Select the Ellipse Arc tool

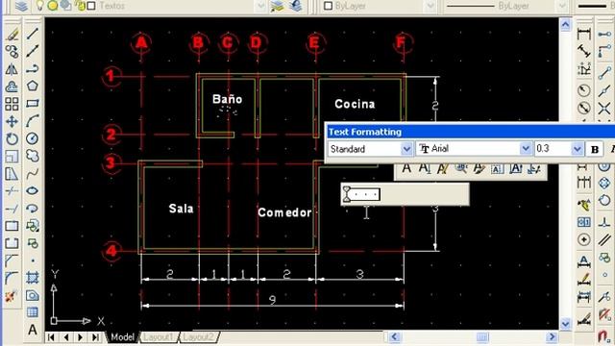(33, 208)
